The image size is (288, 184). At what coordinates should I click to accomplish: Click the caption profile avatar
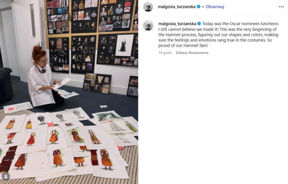[x=148, y=26]
